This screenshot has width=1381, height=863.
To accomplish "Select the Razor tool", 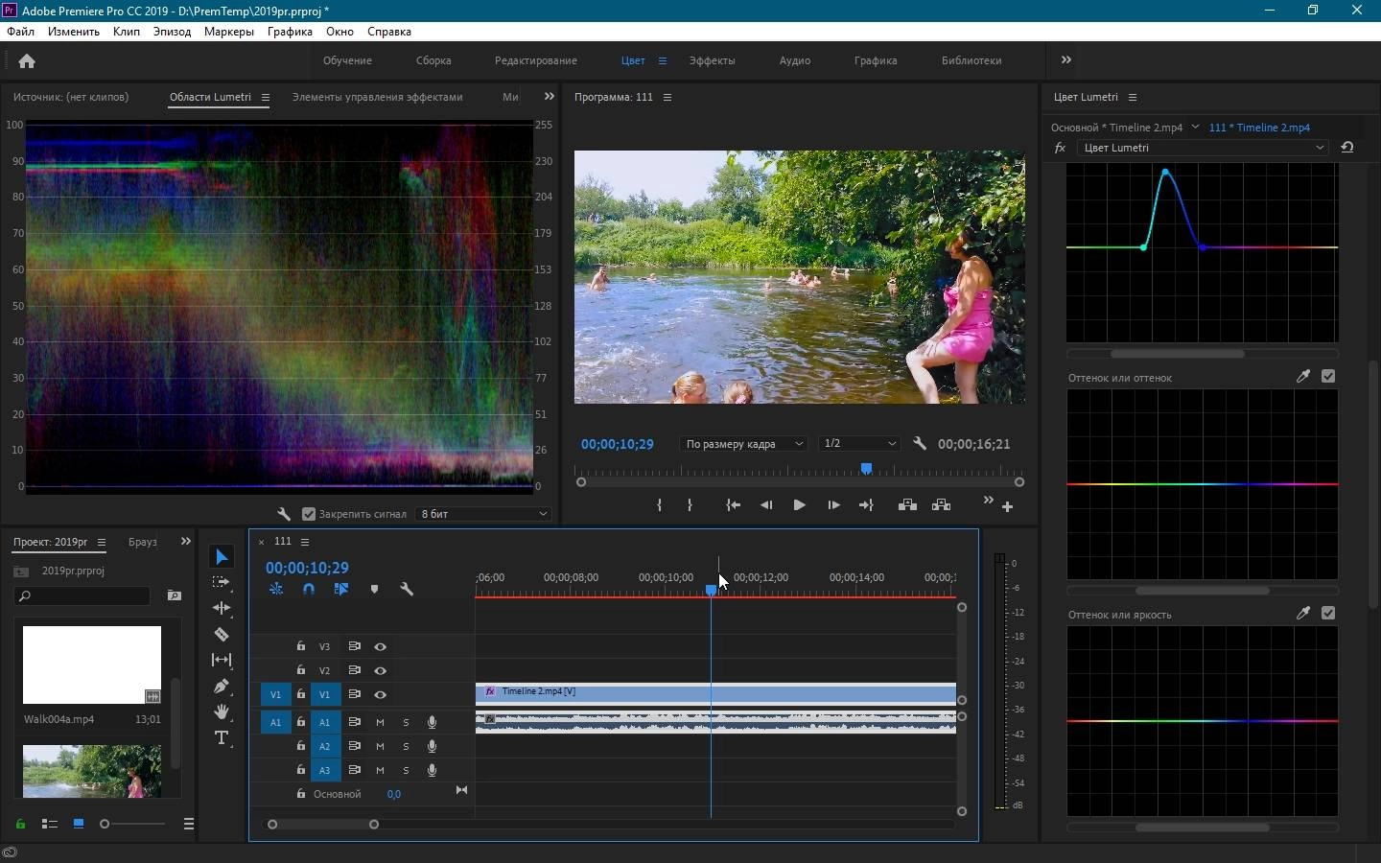I will pyautogui.click(x=222, y=634).
